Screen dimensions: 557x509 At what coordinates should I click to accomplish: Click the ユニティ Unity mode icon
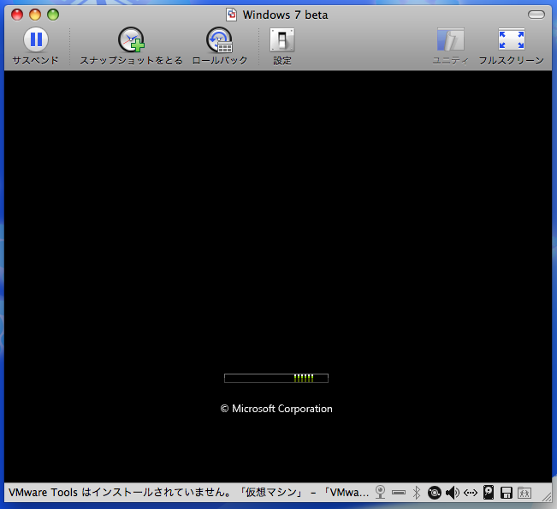pos(450,39)
